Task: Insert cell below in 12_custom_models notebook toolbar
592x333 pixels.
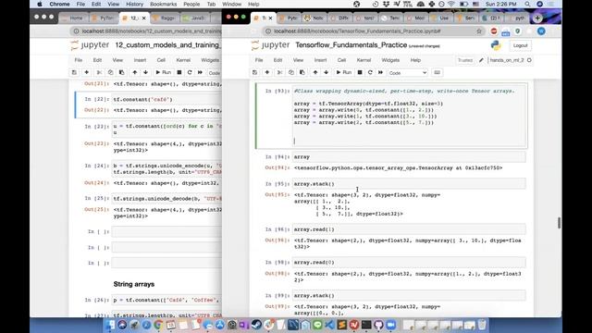Action: pyautogui.click(x=86, y=72)
